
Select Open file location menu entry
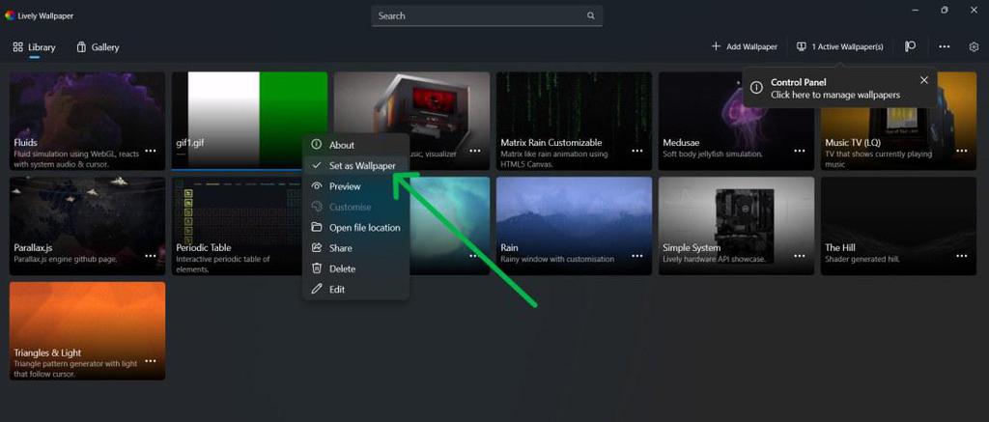(355, 228)
